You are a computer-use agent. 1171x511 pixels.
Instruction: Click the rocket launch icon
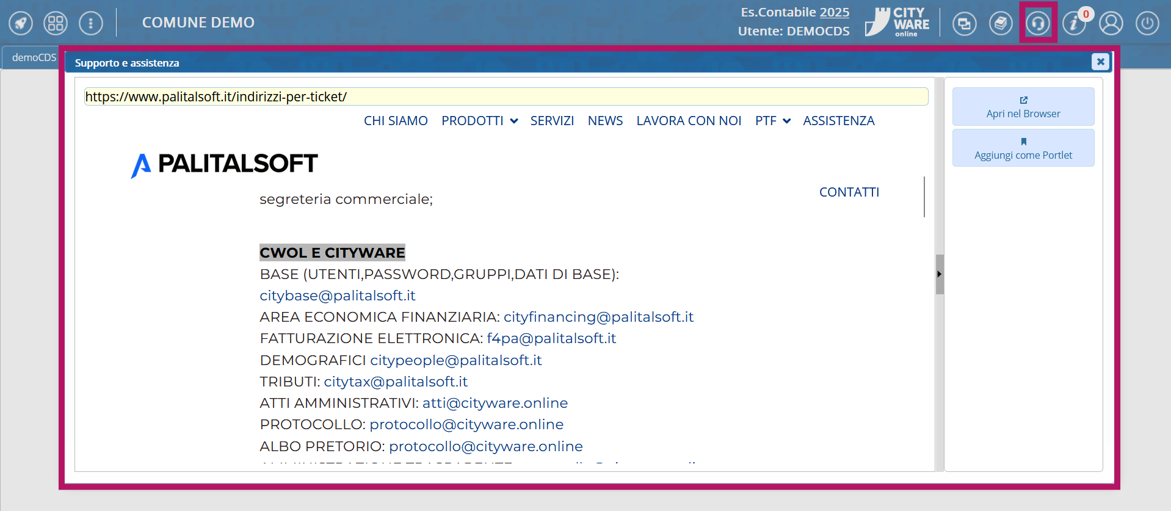tap(21, 23)
